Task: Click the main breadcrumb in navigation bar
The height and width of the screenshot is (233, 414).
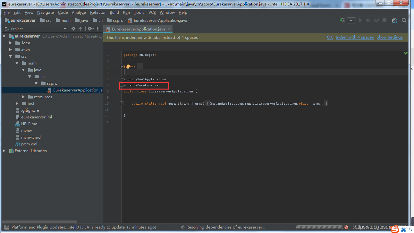Action: click(x=63, y=20)
